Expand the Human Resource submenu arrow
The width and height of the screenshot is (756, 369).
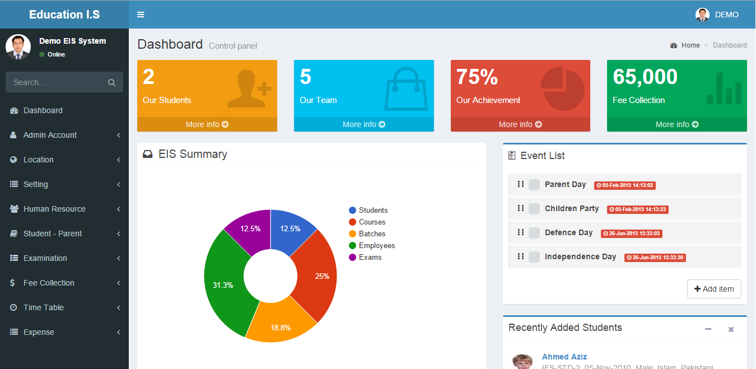[119, 209]
